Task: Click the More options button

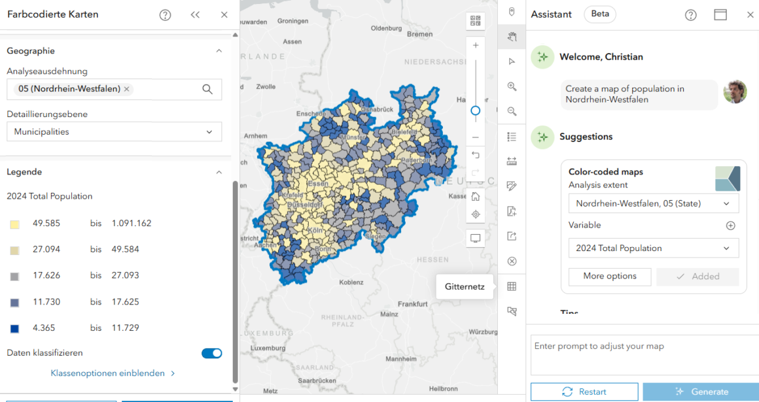Action: click(x=609, y=276)
